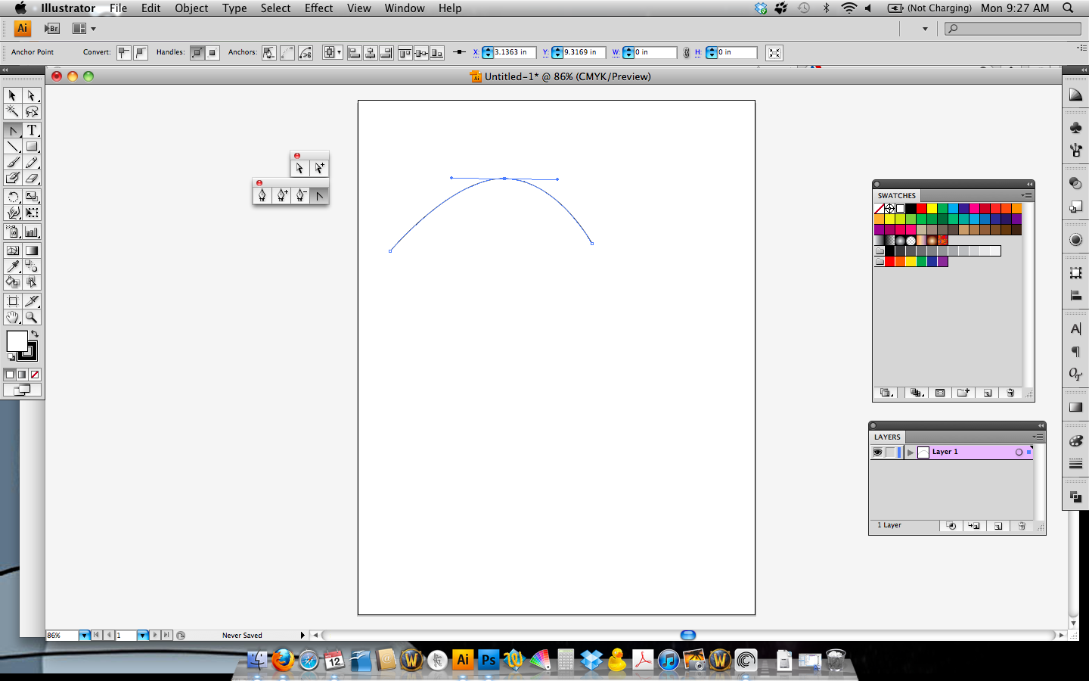
Task: Open the Layers panel flyout menu
Action: (1038, 437)
